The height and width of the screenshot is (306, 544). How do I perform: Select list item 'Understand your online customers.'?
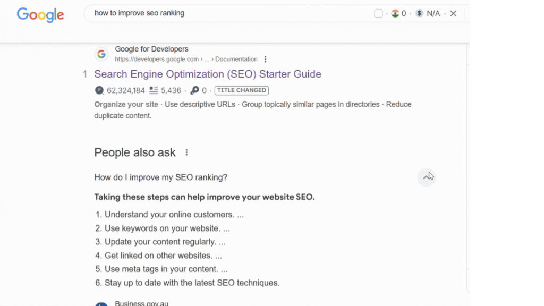169,215
